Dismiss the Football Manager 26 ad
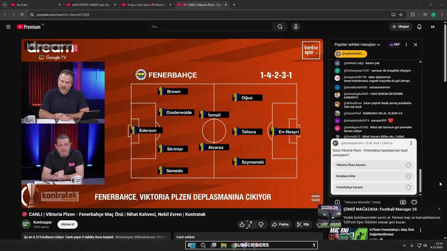 click(x=439, y=209)
